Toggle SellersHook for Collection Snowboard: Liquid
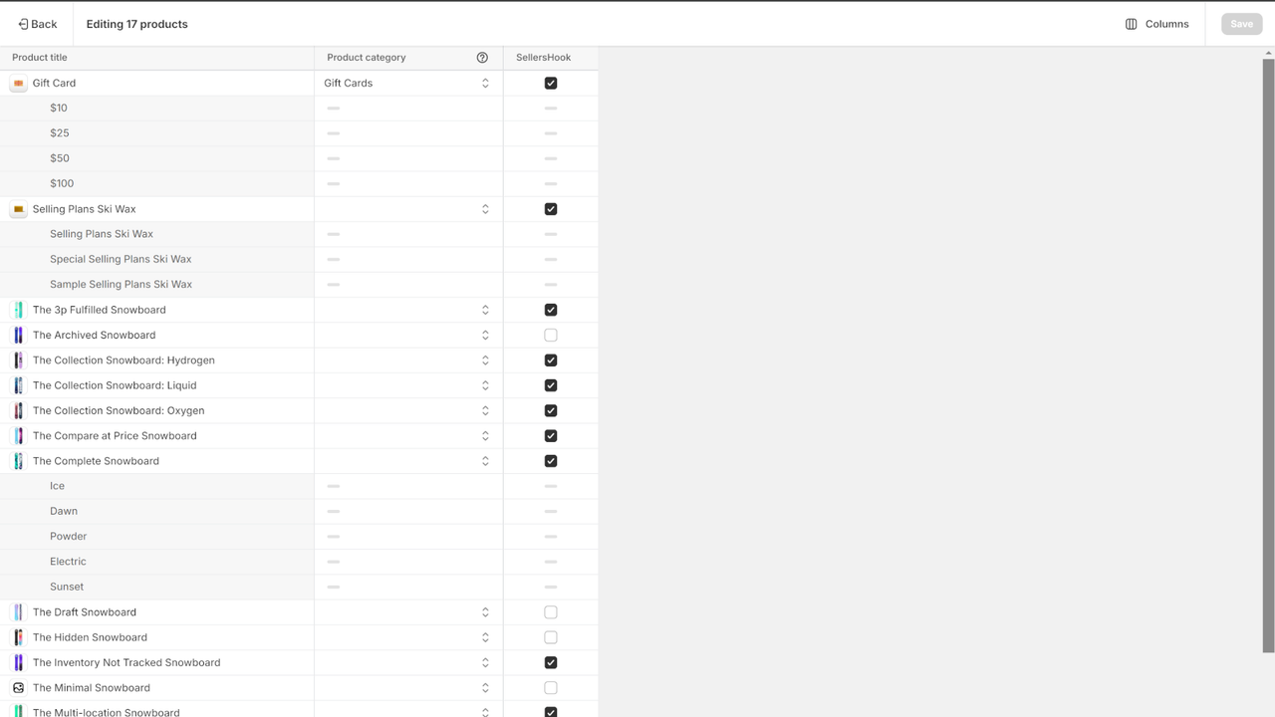The height and width of the screenshot is (717, 1275). [551, 385]
